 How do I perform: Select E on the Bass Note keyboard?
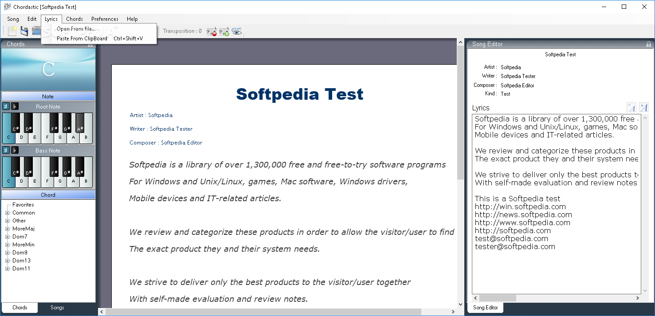point(35,182)
